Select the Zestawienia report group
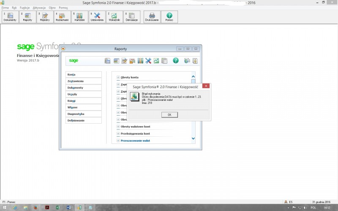 pyautogui.click(x=84, y=81)
